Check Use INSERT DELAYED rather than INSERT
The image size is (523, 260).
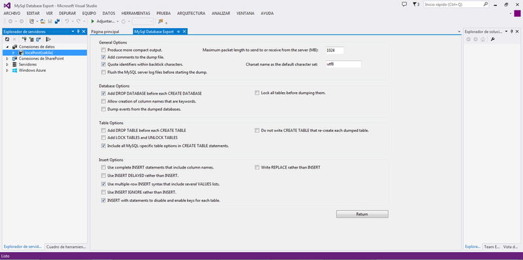click(103, 175)
